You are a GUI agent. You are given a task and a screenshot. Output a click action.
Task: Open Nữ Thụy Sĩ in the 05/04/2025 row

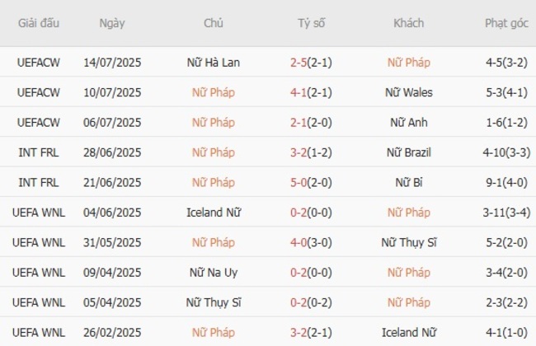coord(214,302)
